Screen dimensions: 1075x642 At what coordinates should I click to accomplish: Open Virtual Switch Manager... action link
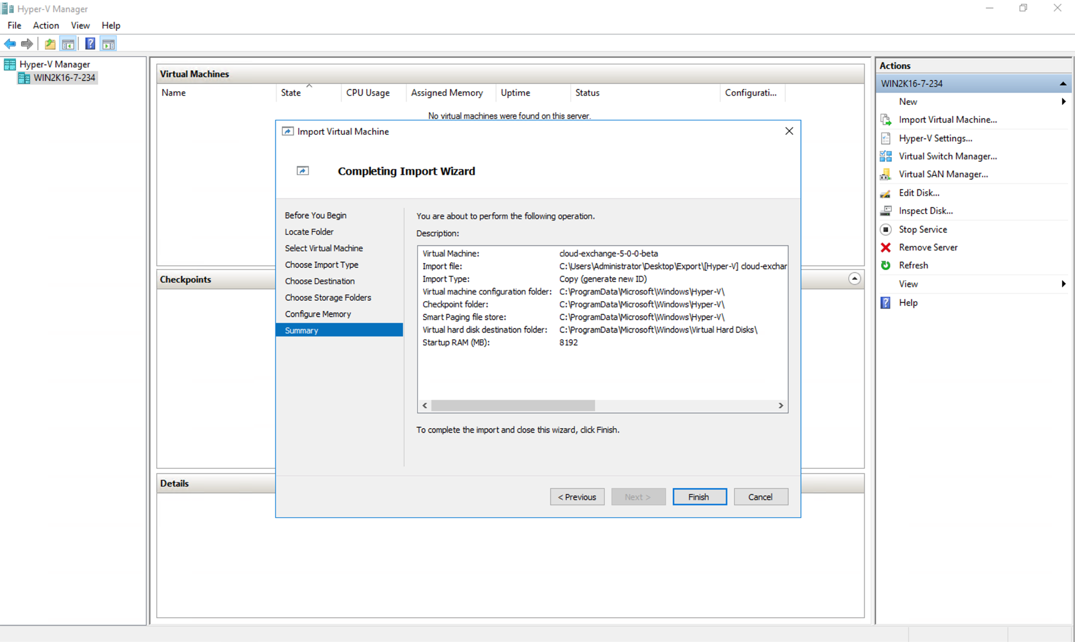pos(947,156)
